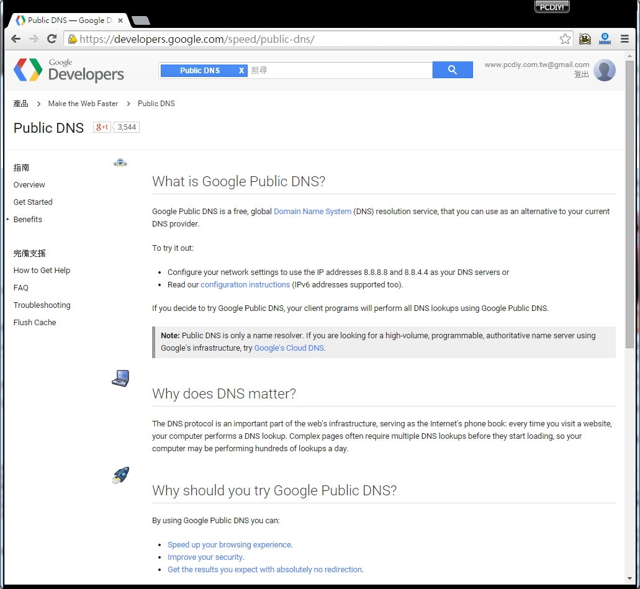Click the What is Google Public DNS? heading
This screenshot has height=589, width=640.
pos(238,181)
